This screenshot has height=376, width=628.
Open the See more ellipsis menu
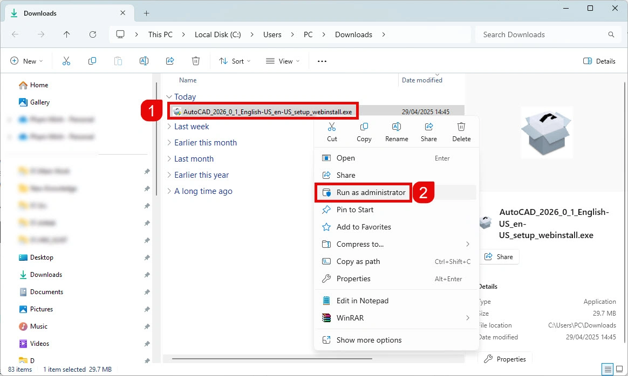pyautogui.click(x=322, y=61)
